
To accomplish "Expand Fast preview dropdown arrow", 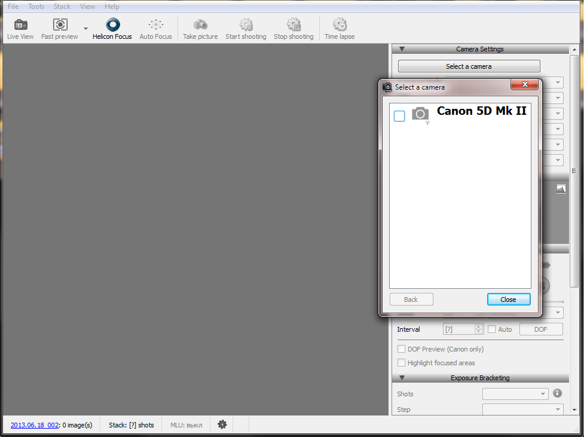I will pos(85,29).
